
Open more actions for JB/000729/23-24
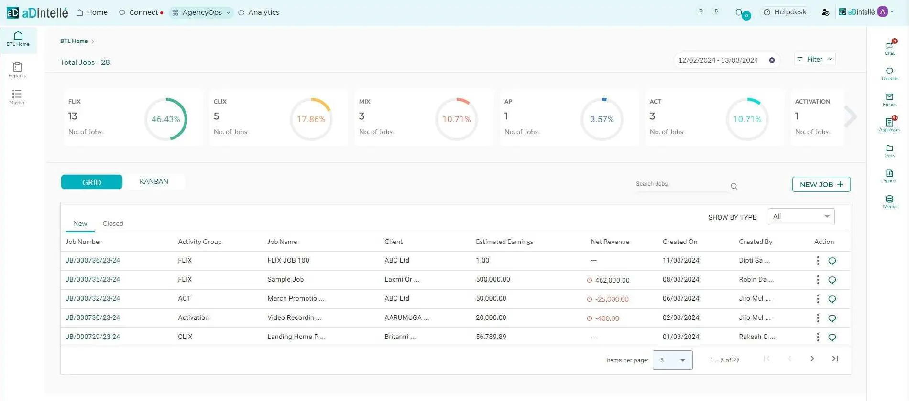pos(818,337)
